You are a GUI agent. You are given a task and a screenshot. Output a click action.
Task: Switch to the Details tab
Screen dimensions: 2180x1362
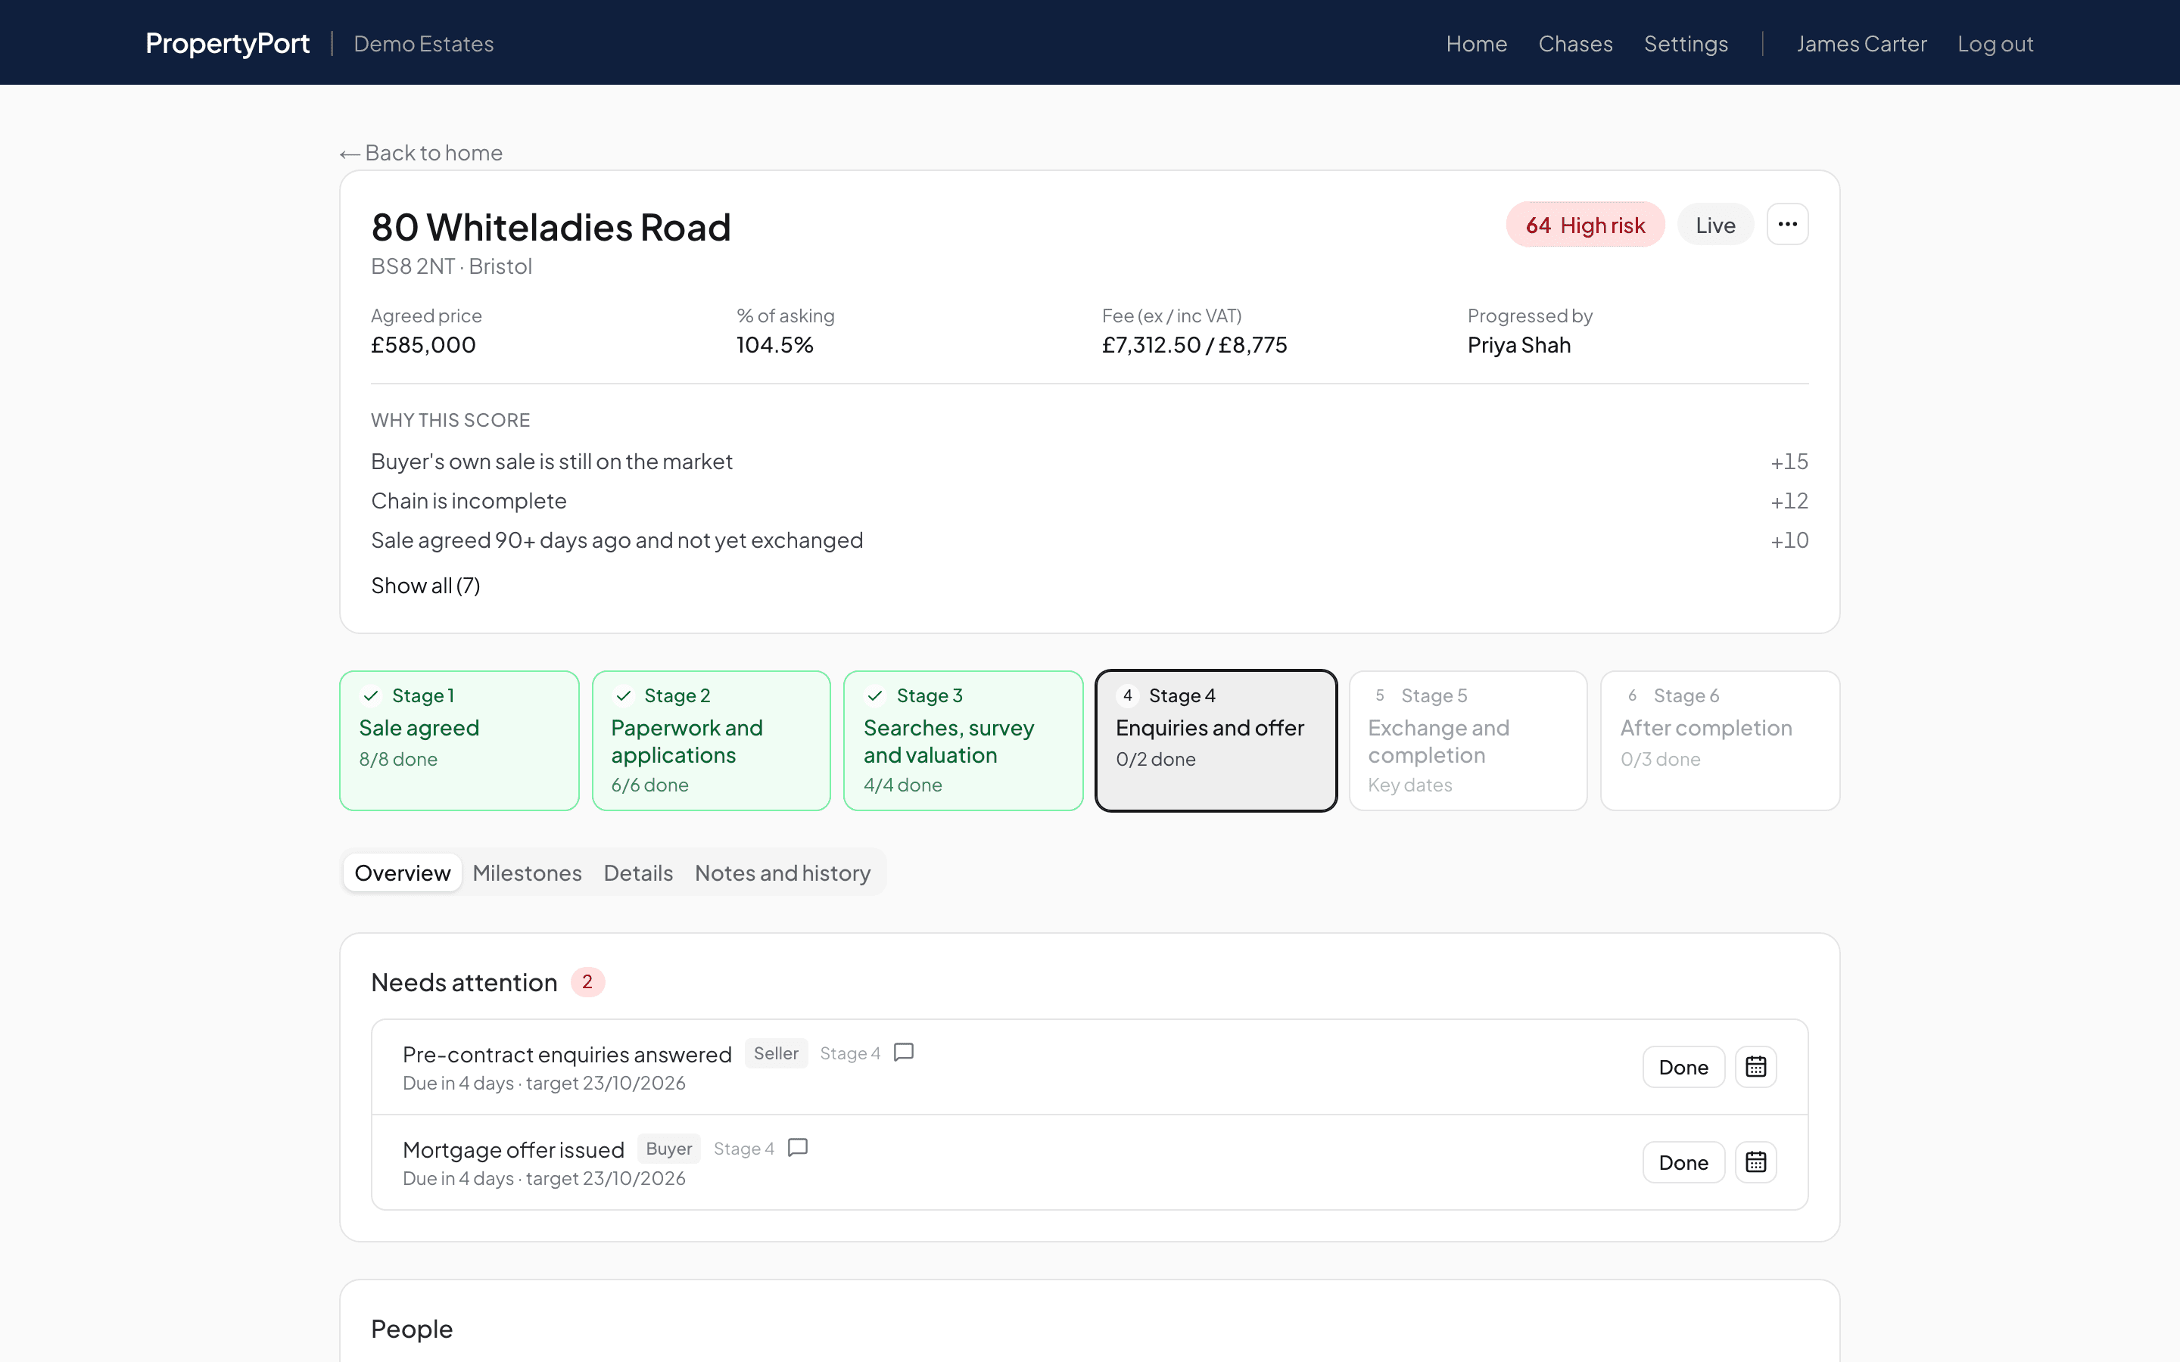tap(638, 873)
